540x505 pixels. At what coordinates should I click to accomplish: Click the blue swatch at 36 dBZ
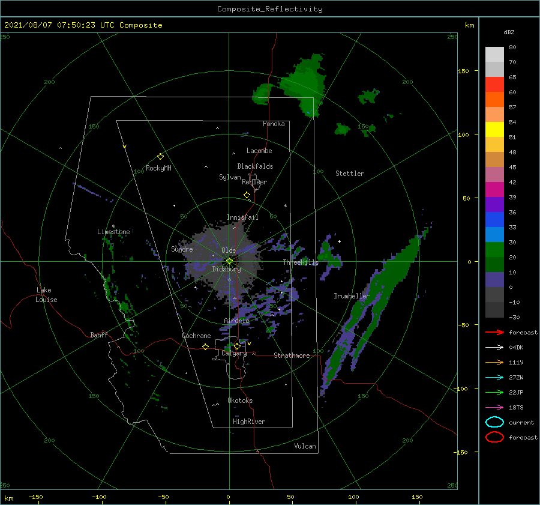494,220
